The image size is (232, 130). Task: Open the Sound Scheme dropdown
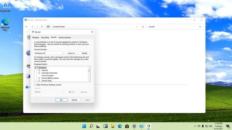click(x=49, y=53)
